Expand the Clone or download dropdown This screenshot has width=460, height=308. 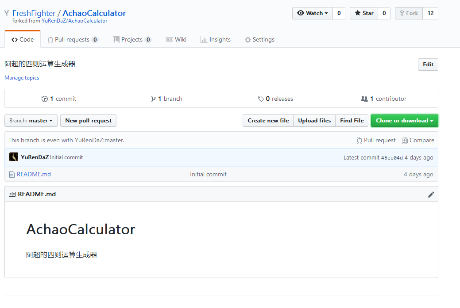coord(405,121)
